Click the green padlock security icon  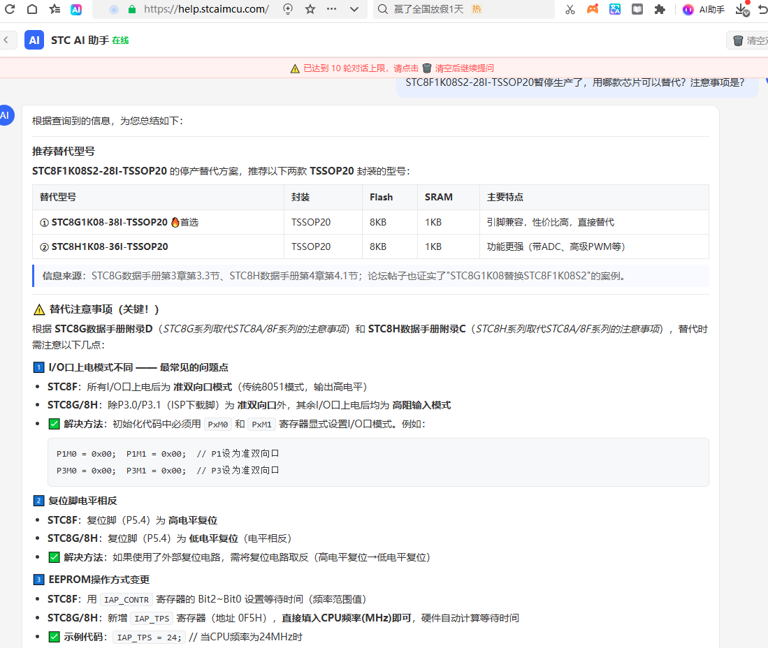click(132, 9)
